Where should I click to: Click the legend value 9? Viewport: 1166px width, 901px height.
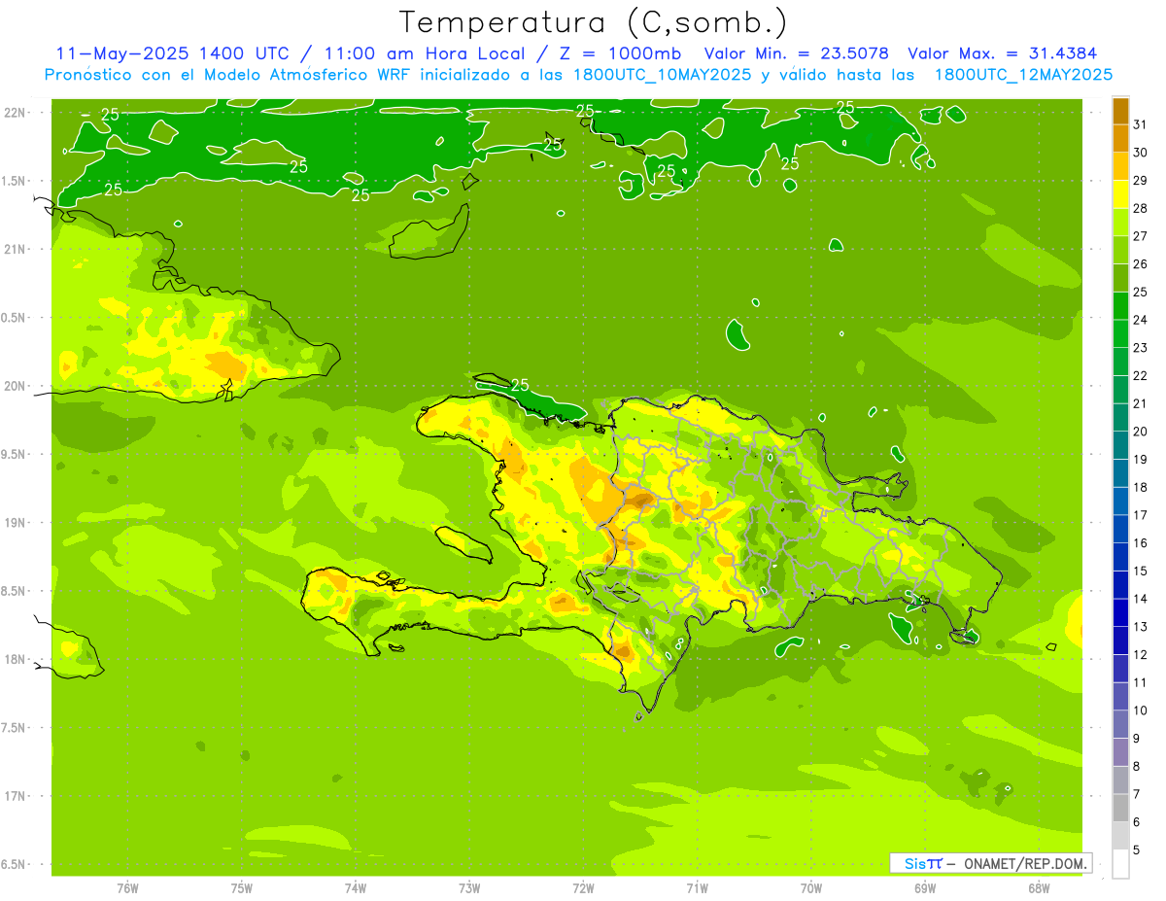click(x=1136, y=739)
